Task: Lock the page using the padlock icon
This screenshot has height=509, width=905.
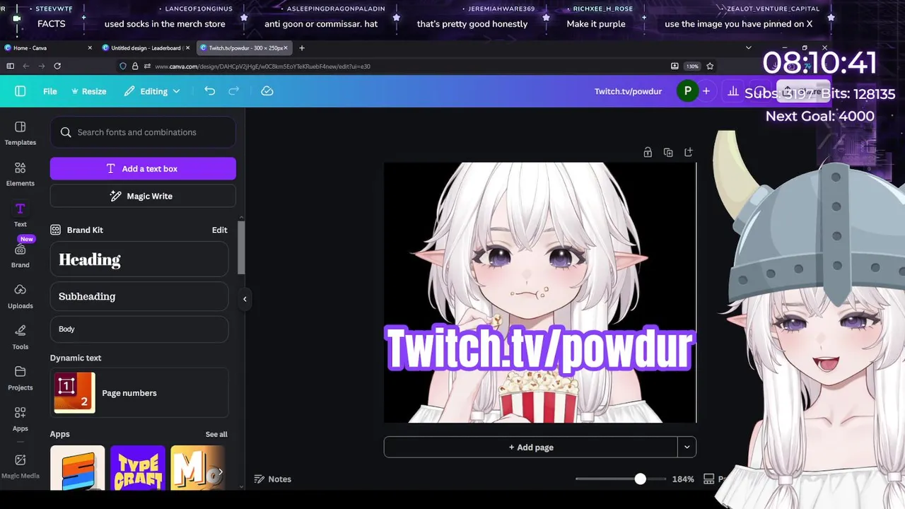Action: [x=648, y=152]
